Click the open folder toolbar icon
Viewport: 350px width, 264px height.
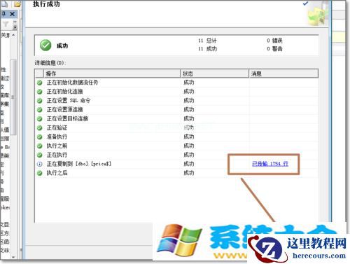pos(17,4)
